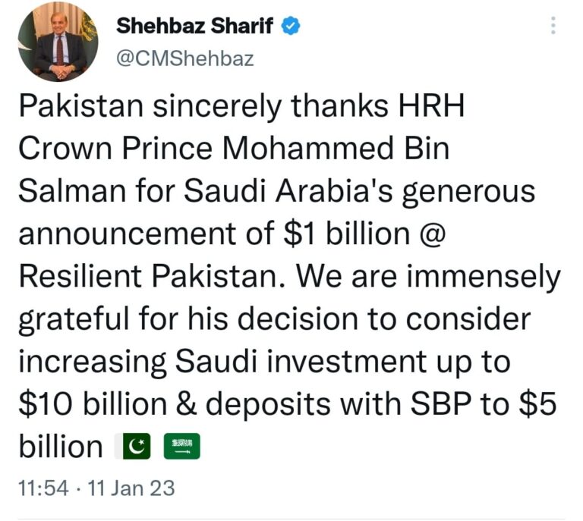Screen dimensions: 583x521
Task: Click the "$10 billion" text in tweet
Action: pyautogui.click(x=93, y=403)
